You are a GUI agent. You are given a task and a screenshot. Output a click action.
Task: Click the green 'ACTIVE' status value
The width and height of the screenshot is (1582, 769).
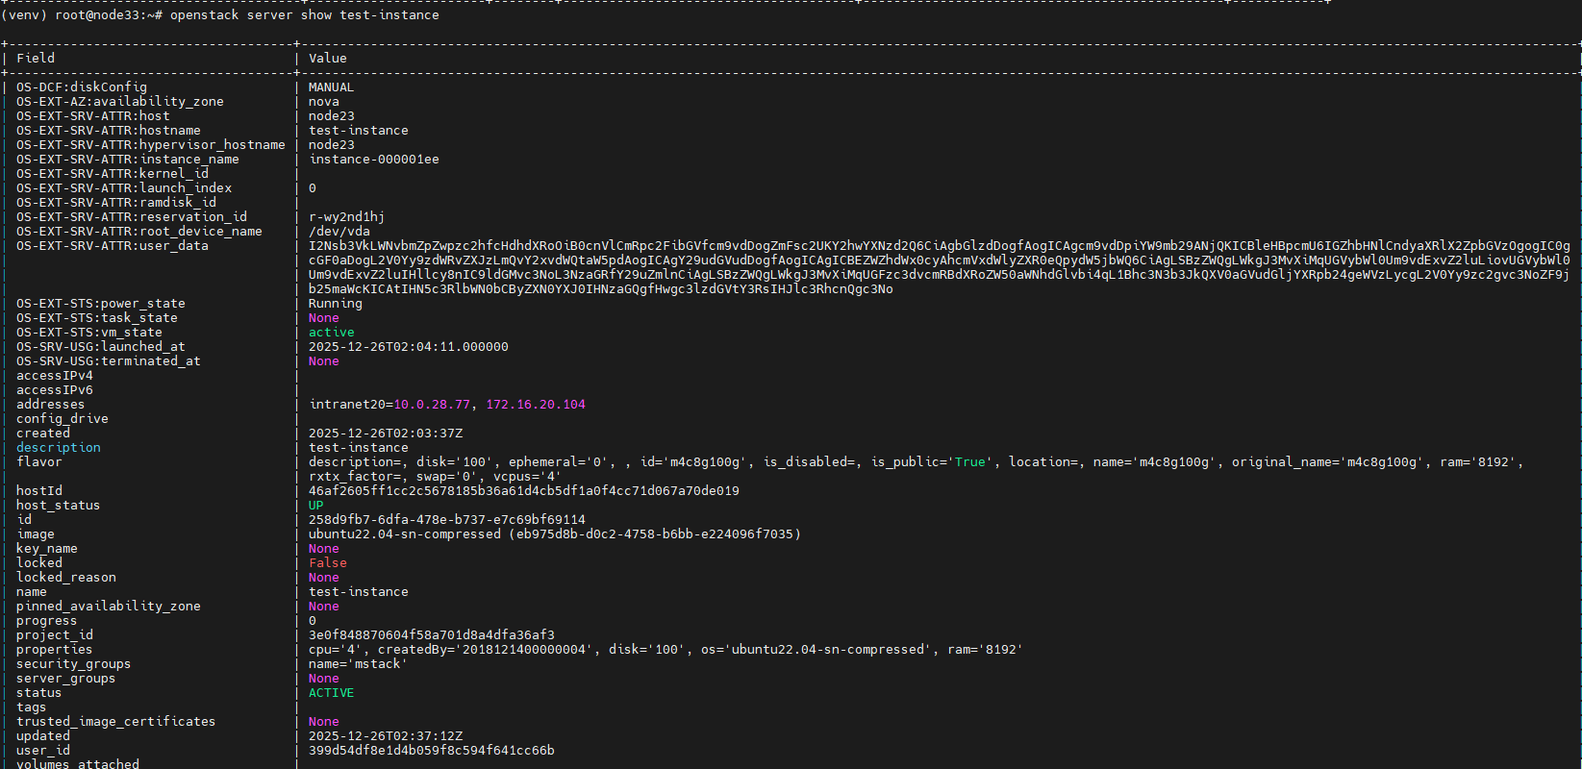tap(331, 693)
